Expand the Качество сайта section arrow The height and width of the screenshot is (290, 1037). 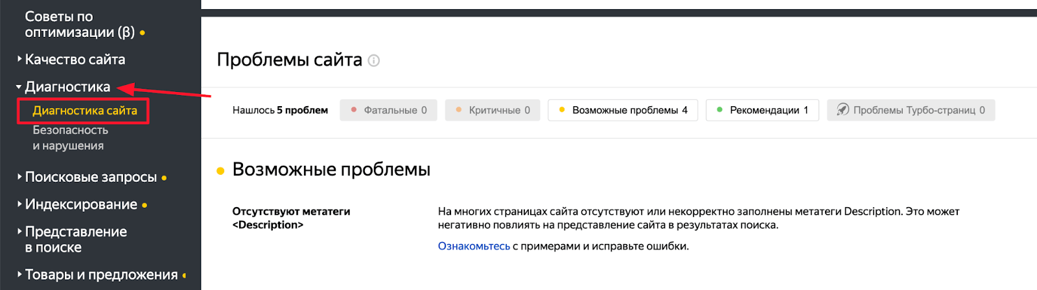19,59
